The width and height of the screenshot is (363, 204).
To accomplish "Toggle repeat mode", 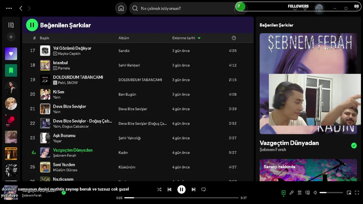I will [x=204, y=190].
